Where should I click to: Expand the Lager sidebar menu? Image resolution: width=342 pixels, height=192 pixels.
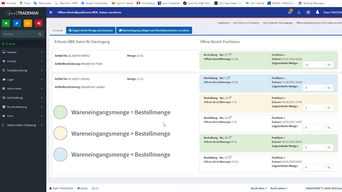pos(23,80)
